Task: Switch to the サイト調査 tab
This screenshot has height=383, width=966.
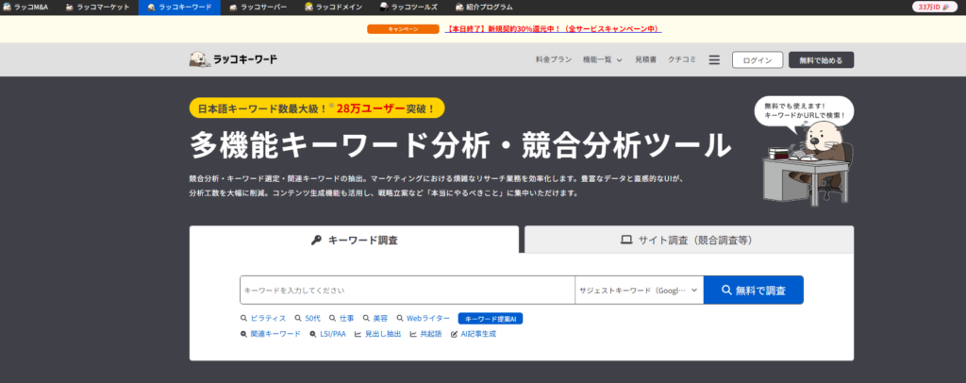Action: click(689, 240)
